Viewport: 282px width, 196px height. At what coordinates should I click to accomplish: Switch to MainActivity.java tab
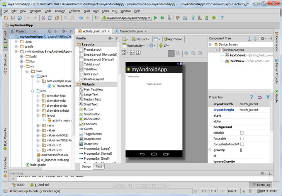pos(131,31)
